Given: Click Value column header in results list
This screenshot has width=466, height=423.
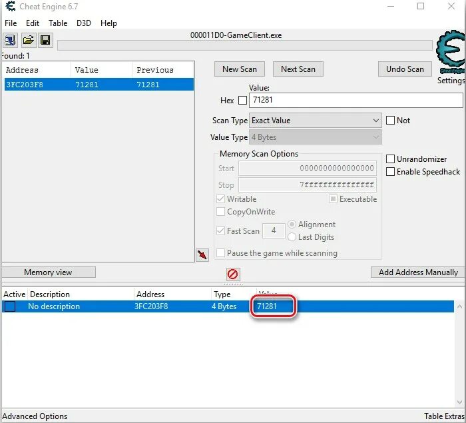Looking at the screenshot, I should (x=101, y=70).
